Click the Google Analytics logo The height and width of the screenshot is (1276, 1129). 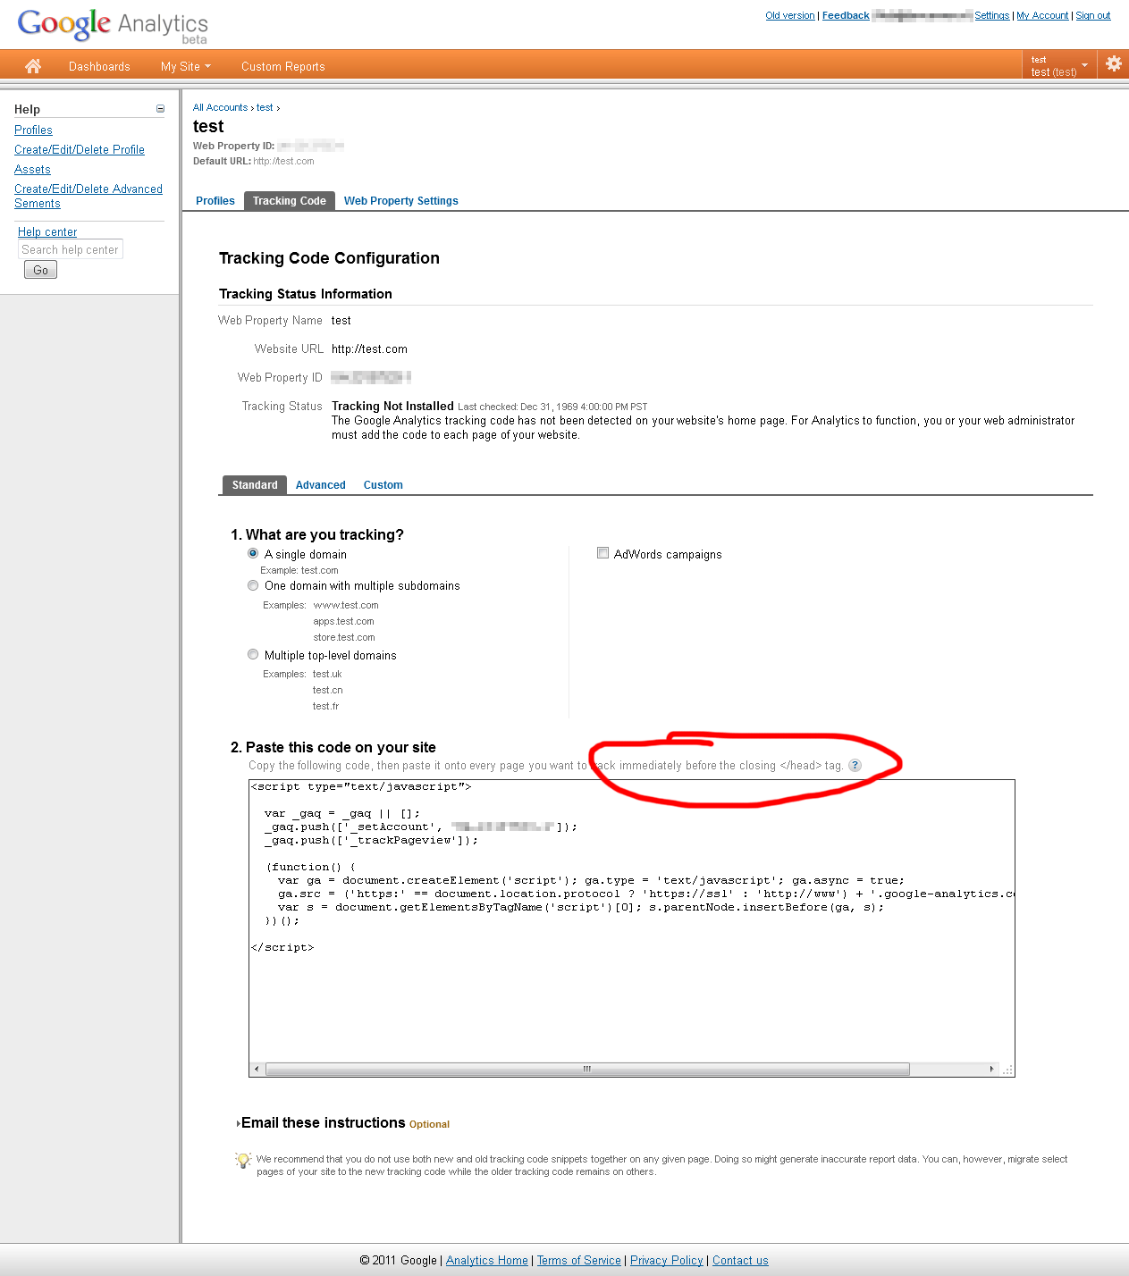coord(113,25)
